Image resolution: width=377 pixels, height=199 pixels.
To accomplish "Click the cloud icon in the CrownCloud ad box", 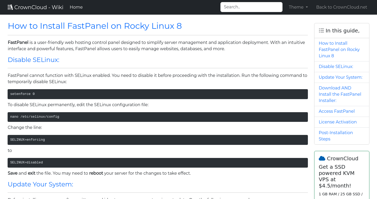I will click(x=322, y=158).
